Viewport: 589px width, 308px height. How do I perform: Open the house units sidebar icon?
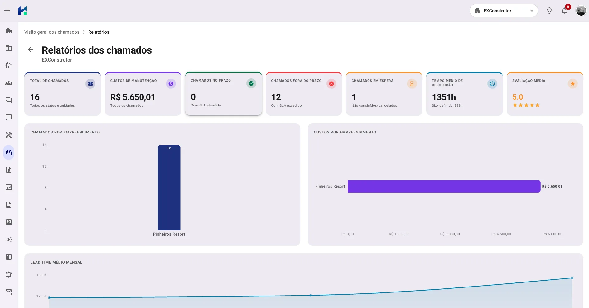pyautogui.click(x=9, y=65)
